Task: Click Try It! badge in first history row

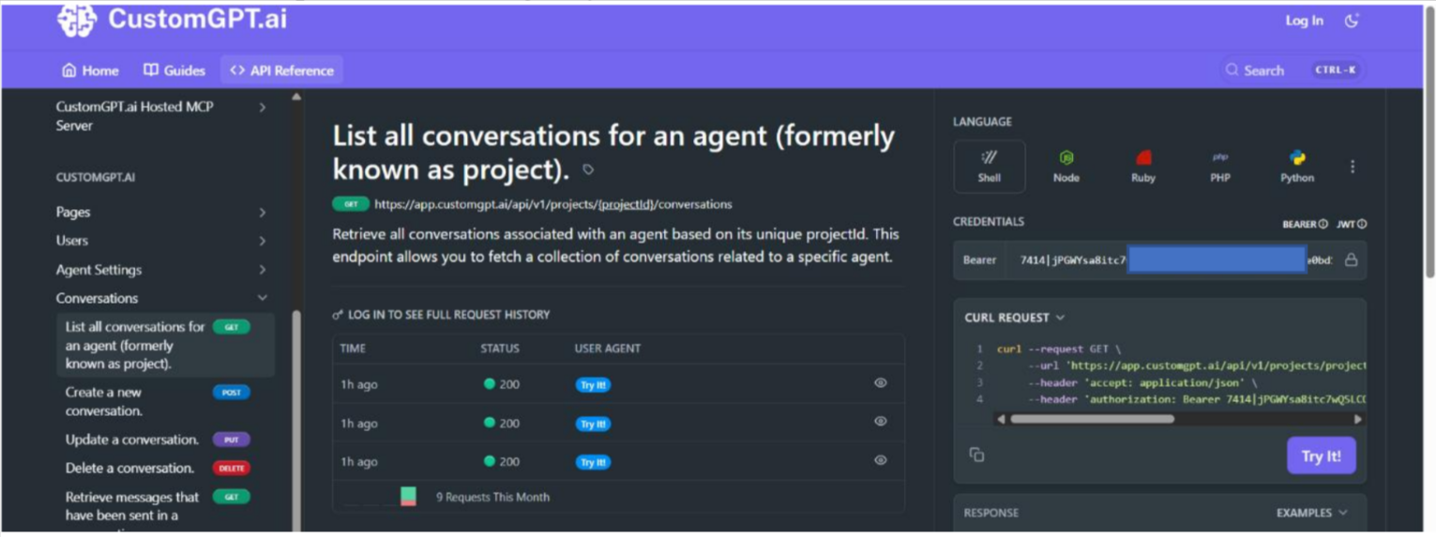Action: (593, 384)
